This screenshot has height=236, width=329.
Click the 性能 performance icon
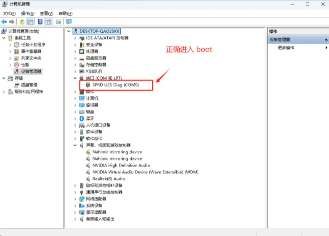[x=16, y=65]
